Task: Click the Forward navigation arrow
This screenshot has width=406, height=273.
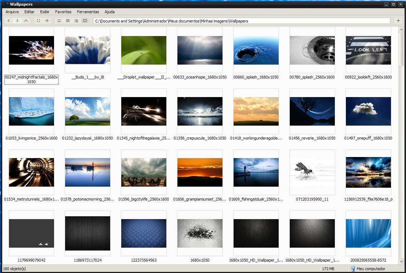Action: 18,21
